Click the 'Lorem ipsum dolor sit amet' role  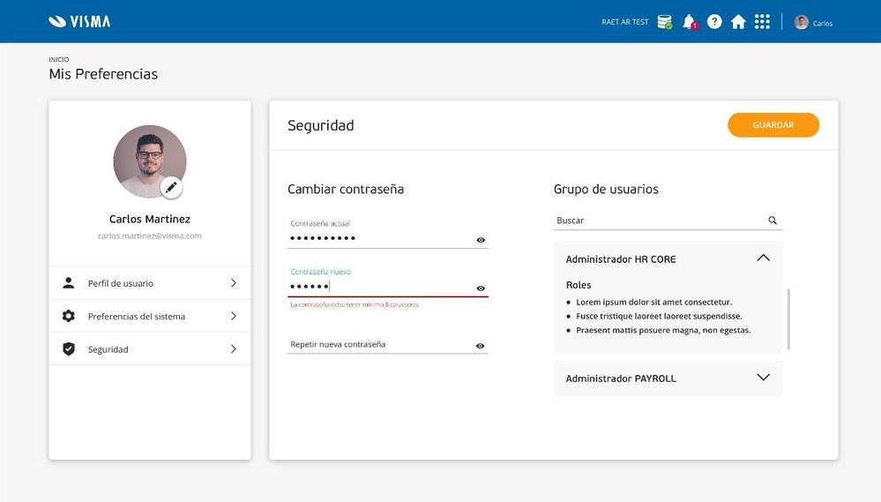[x=654, y=302]
